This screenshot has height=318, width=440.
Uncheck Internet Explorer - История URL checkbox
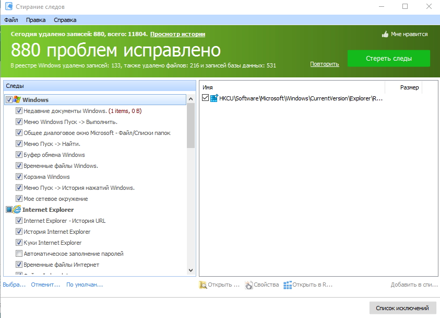(19, 220)
